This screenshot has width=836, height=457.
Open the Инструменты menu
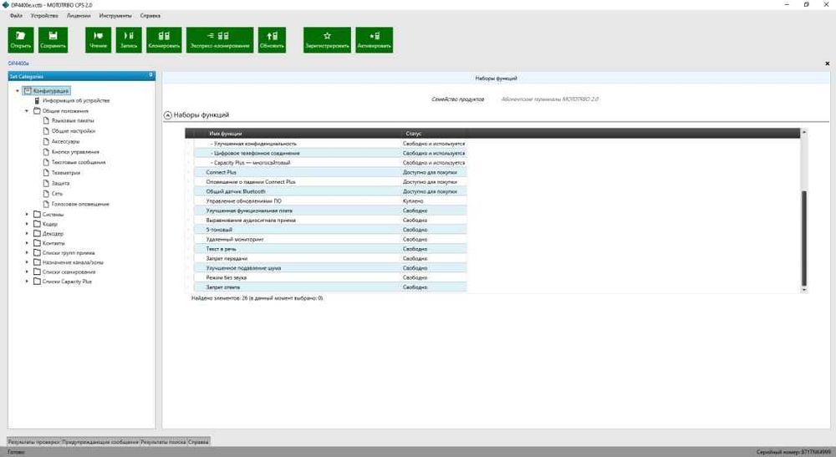[x=115, y=16]
